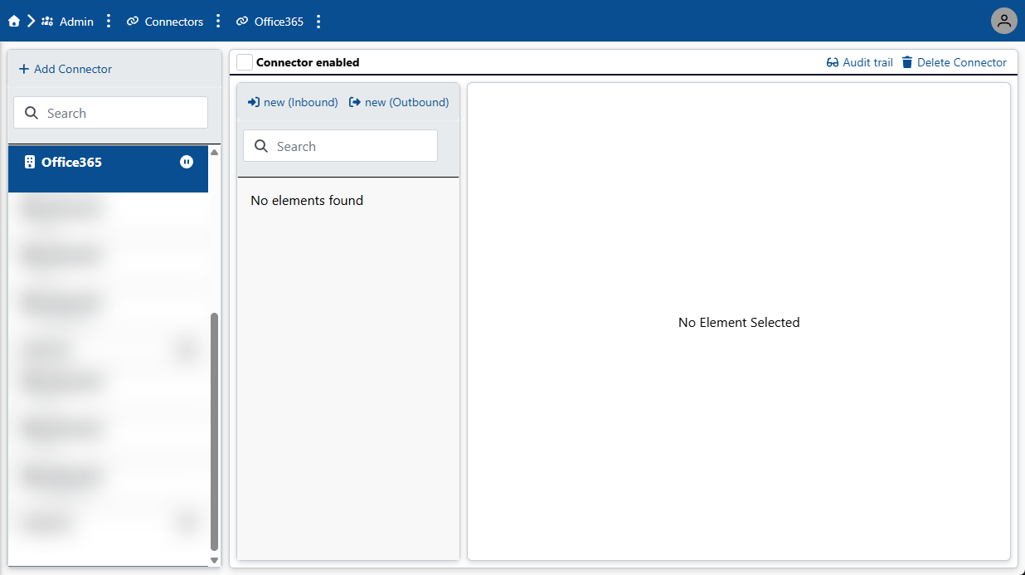Click the scrollbar in the connector list sidebar
1025x575 pixels.
tap(214, 431)
